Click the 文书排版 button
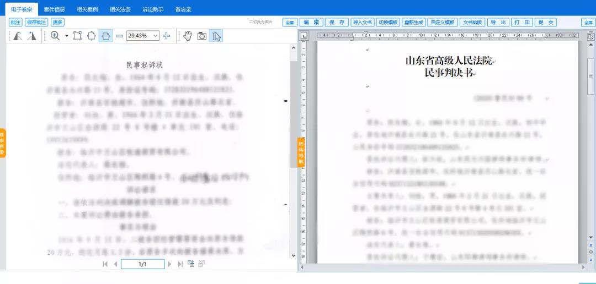Viewport: 596px width, 284px height. pyautogui.click(x=472, y=23)
